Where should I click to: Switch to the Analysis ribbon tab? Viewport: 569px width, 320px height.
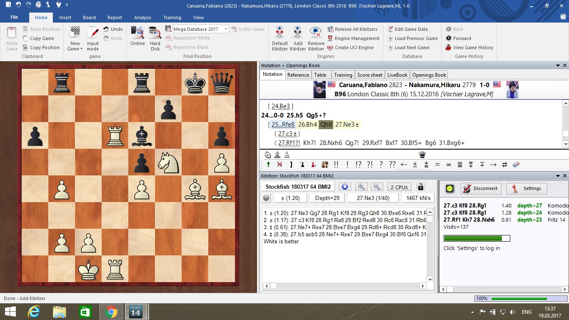coord(142,17)
